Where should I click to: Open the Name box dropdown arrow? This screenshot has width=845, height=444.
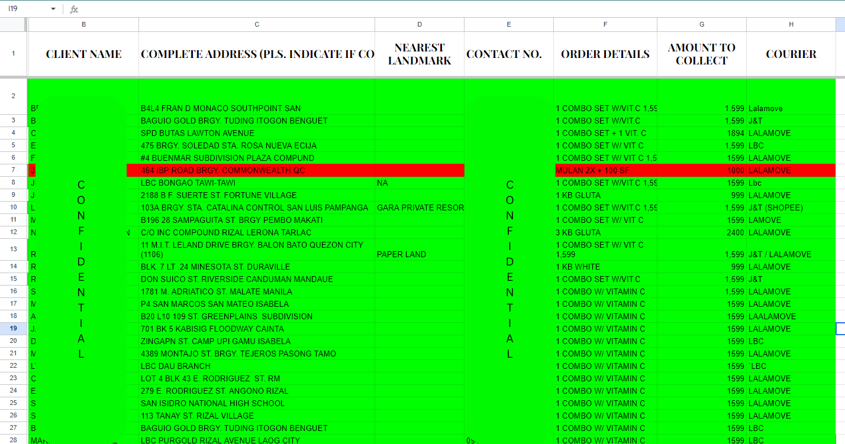tap(53, 9)
